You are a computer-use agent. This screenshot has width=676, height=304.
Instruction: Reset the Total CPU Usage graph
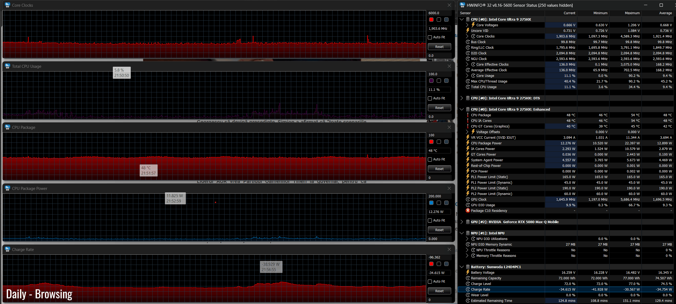[439, 108]
